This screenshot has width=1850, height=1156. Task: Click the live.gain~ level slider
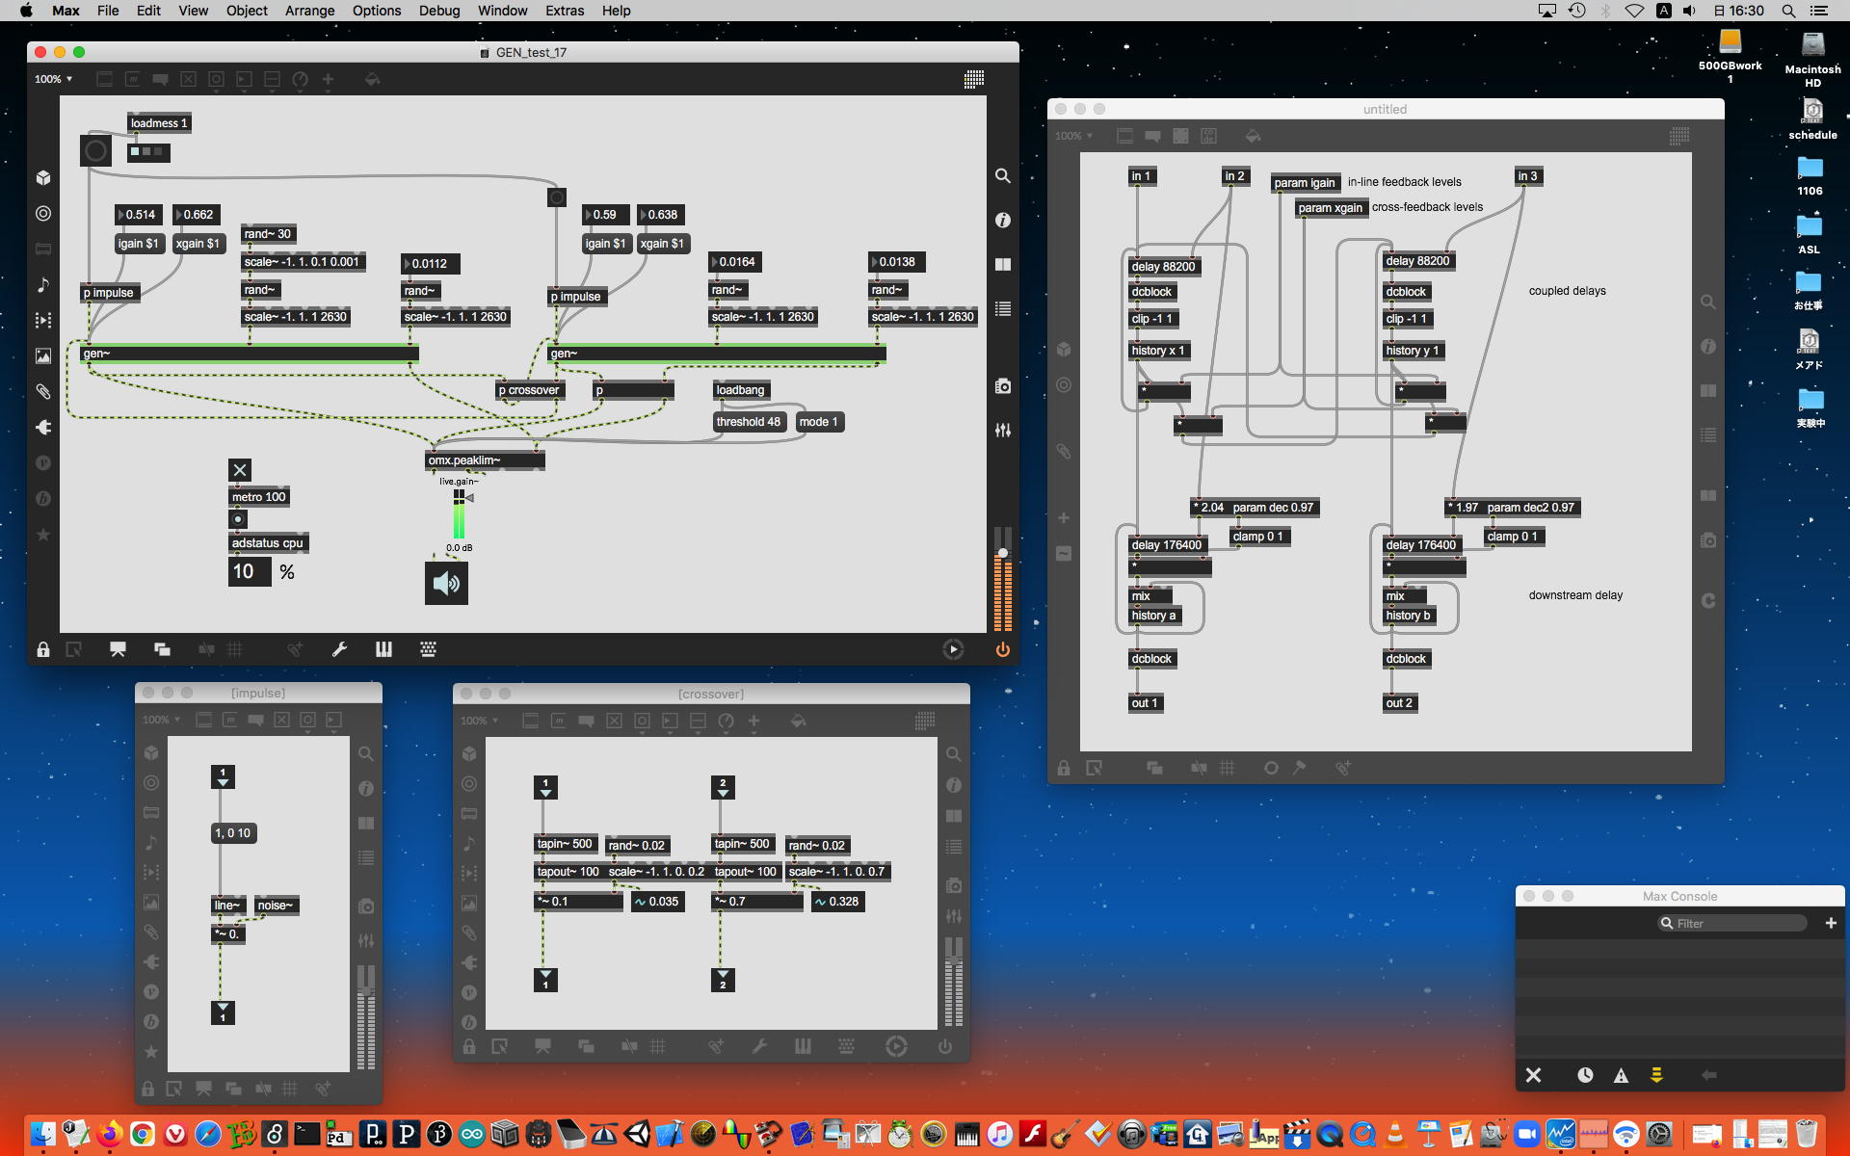point(459,515)
